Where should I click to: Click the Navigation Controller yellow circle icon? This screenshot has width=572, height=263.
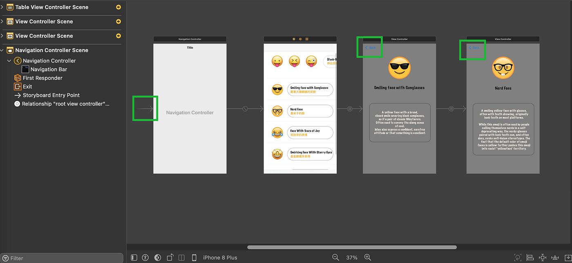(17, 61)
